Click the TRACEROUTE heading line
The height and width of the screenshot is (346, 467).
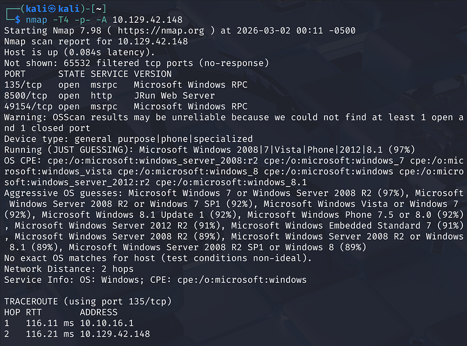(88, 302)
